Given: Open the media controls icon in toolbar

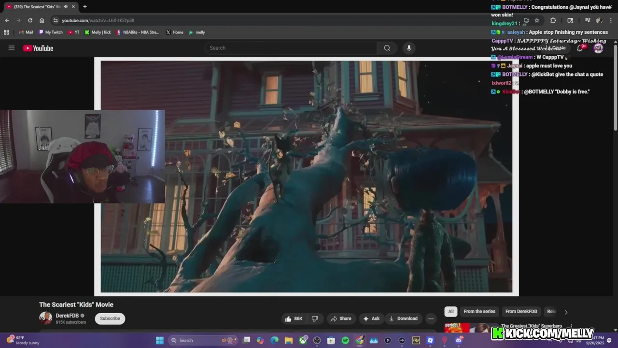Looking at the screenshot, I should coord(588,20).
